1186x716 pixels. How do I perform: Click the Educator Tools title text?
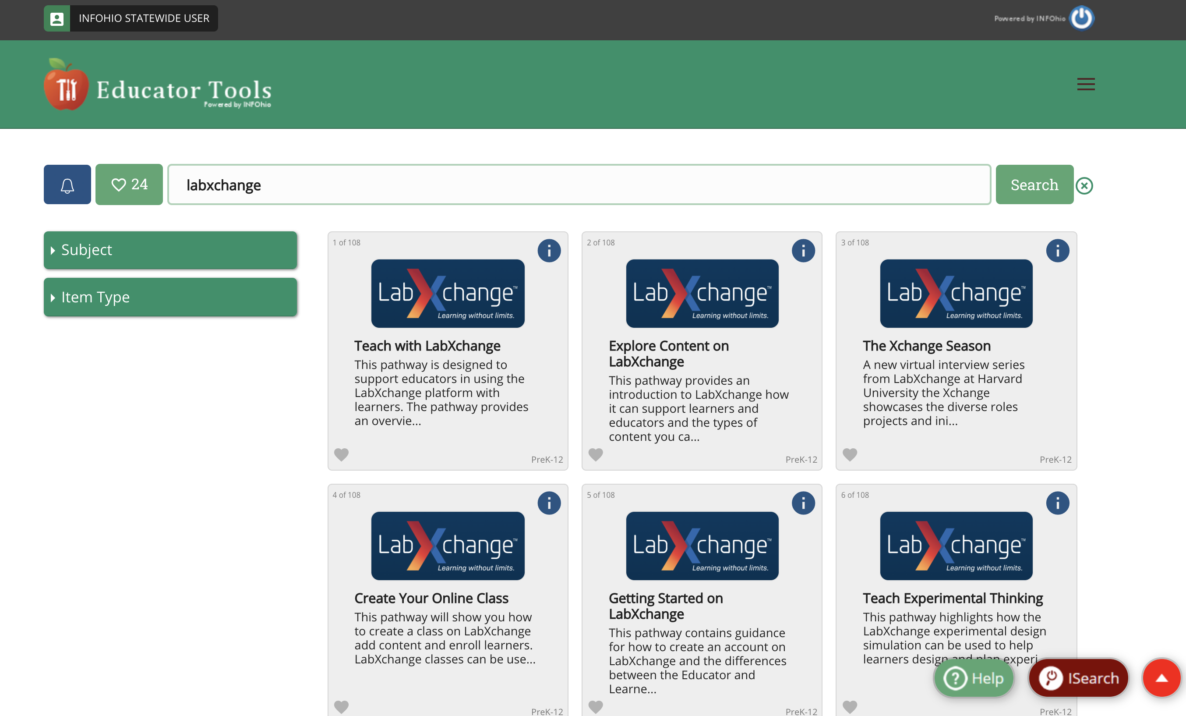184,89
